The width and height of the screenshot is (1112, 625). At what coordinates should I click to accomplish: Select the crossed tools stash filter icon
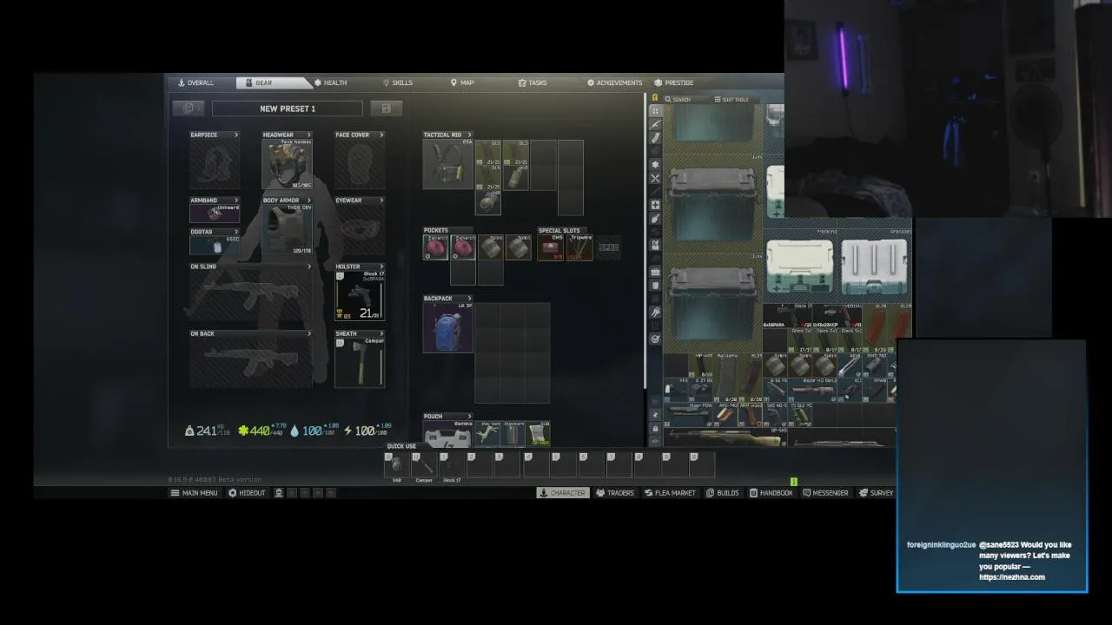(x=655, y=178)
